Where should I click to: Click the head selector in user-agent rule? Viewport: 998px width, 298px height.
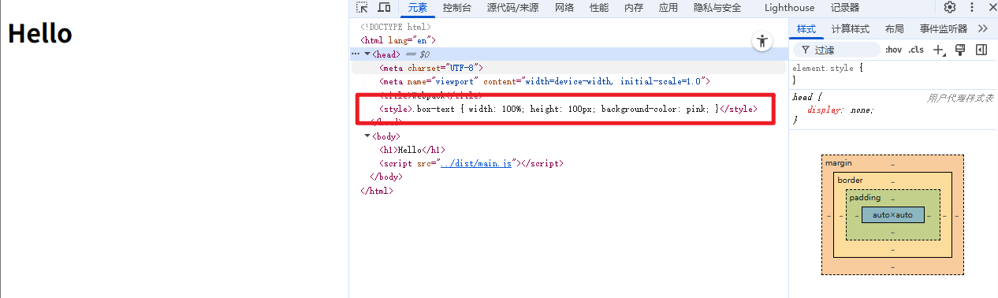point(802,98)
